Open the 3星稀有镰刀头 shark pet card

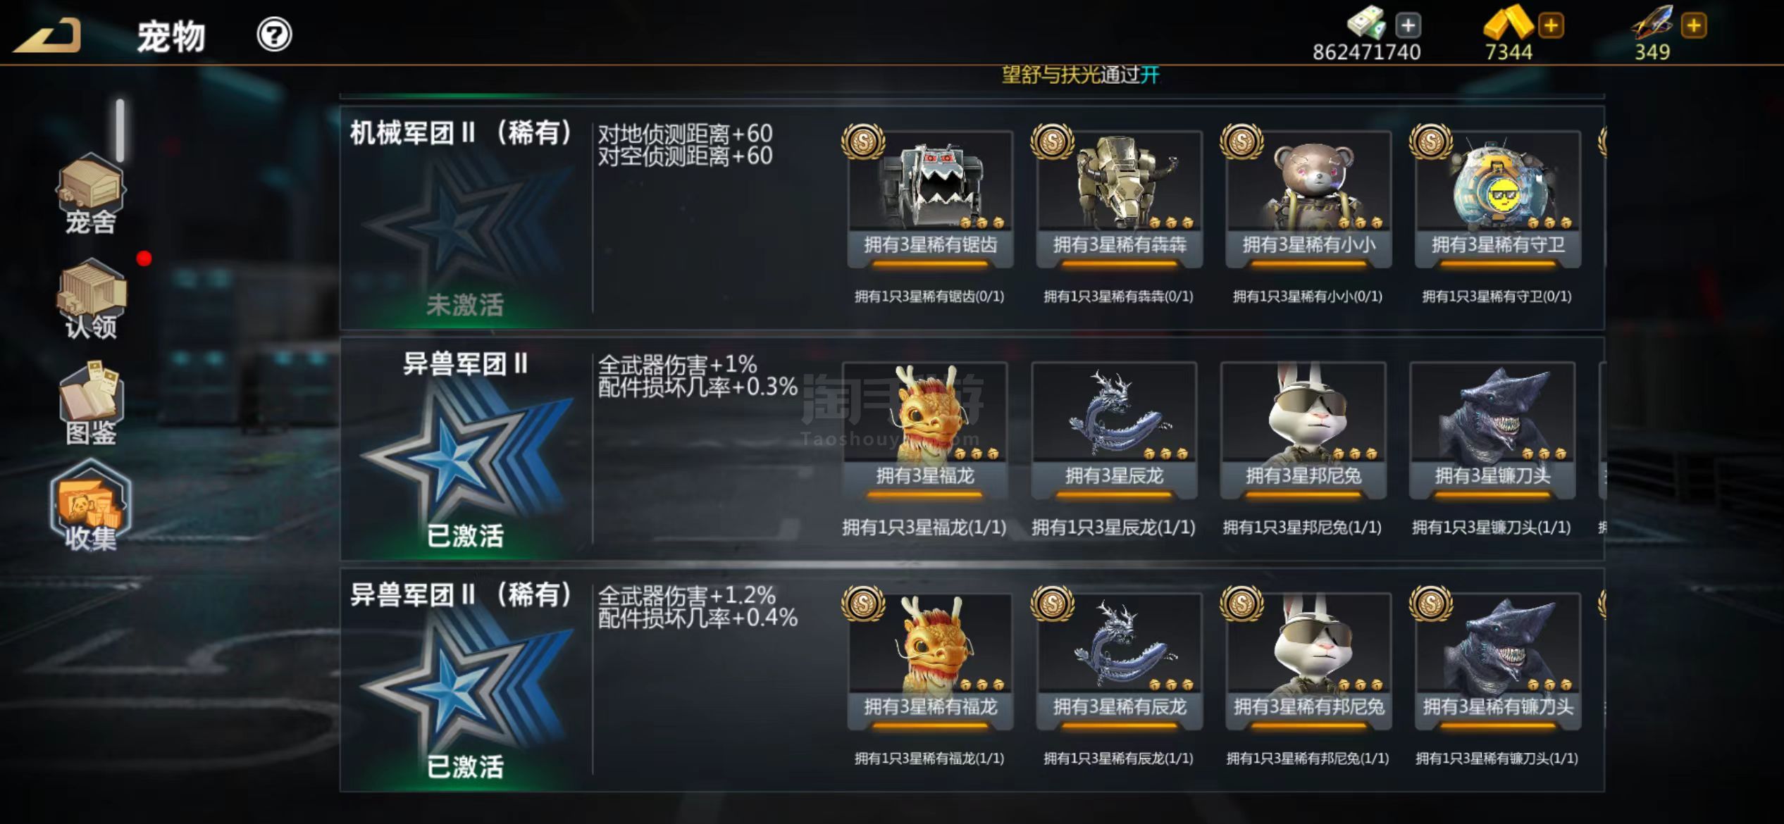coord(1497,661)
